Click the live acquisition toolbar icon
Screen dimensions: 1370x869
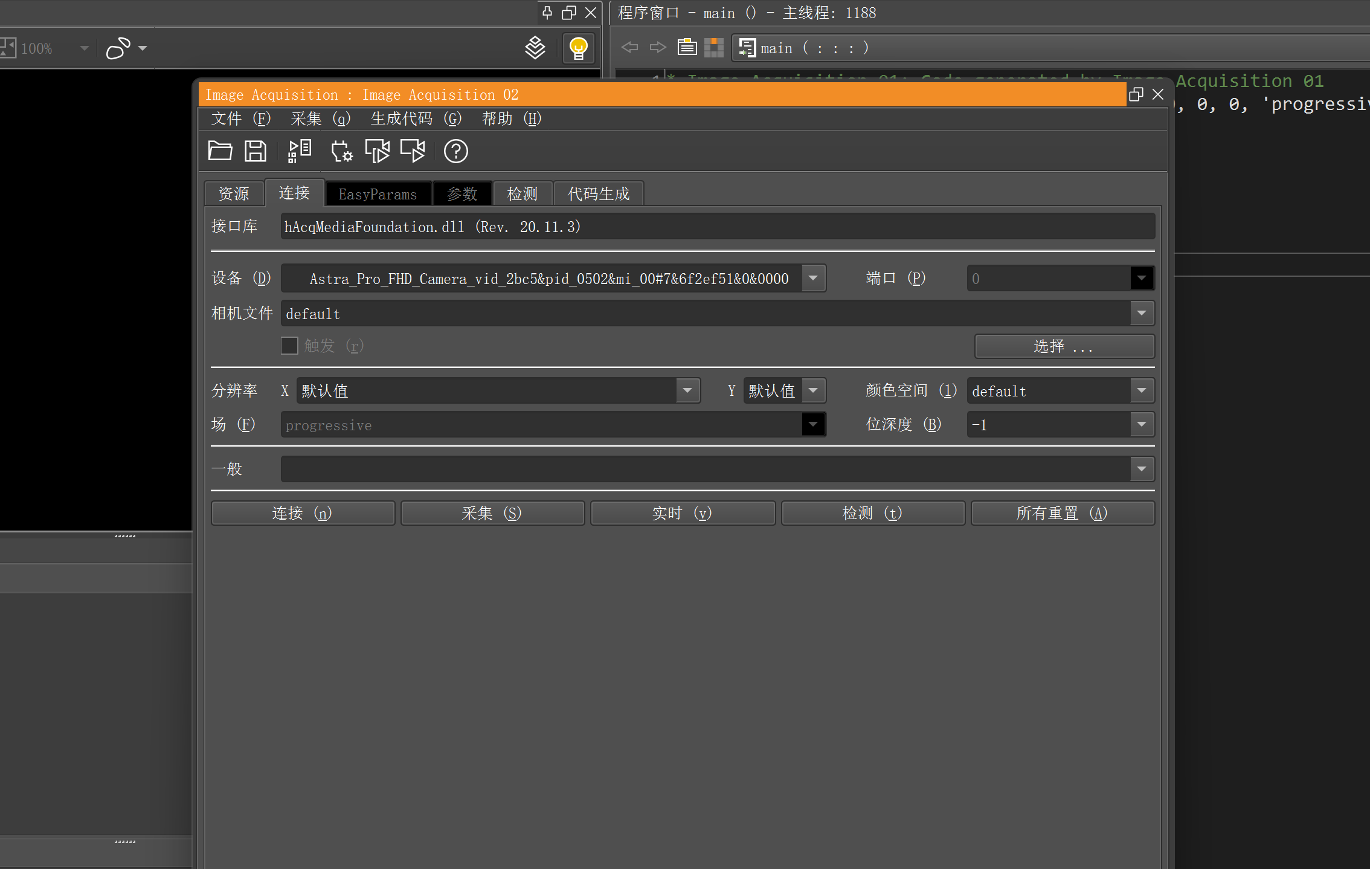pos(413,151)
